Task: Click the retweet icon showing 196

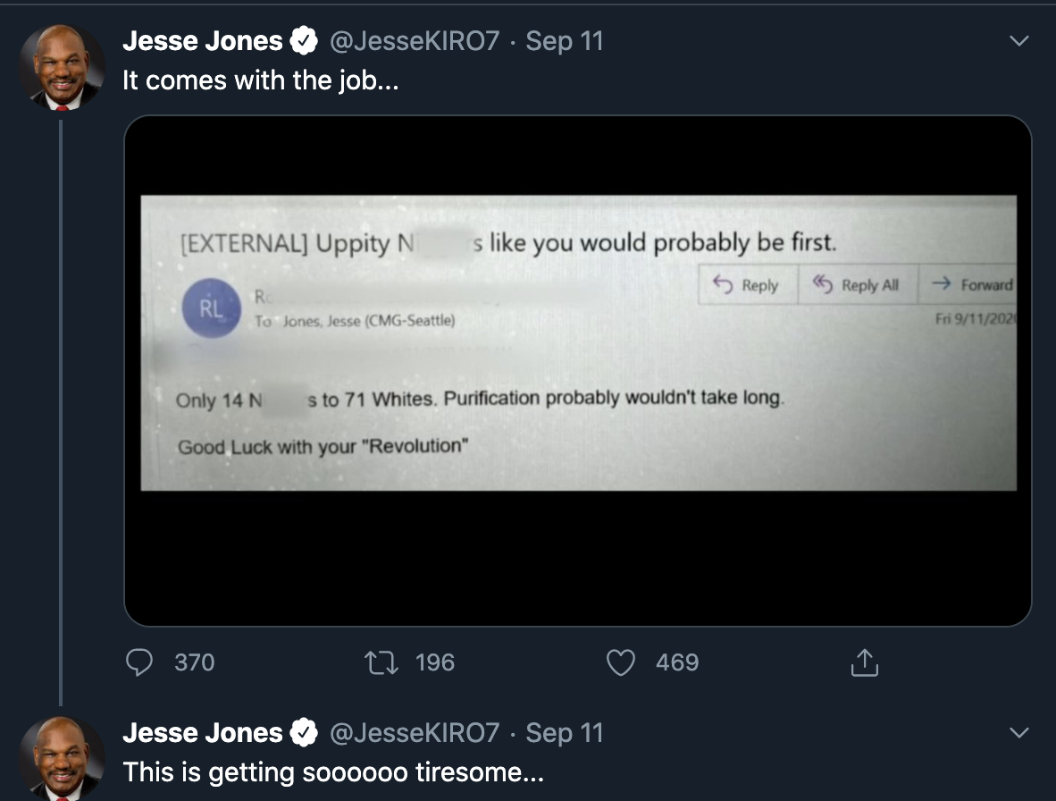Action: 381,662
